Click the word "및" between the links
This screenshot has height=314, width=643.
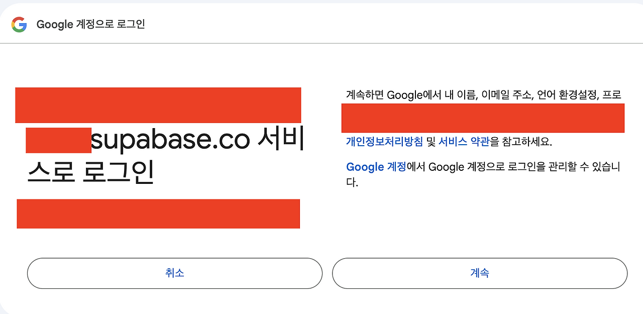[431, 142]
